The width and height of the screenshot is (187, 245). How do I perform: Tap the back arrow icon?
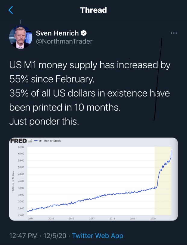click(11, 10)
